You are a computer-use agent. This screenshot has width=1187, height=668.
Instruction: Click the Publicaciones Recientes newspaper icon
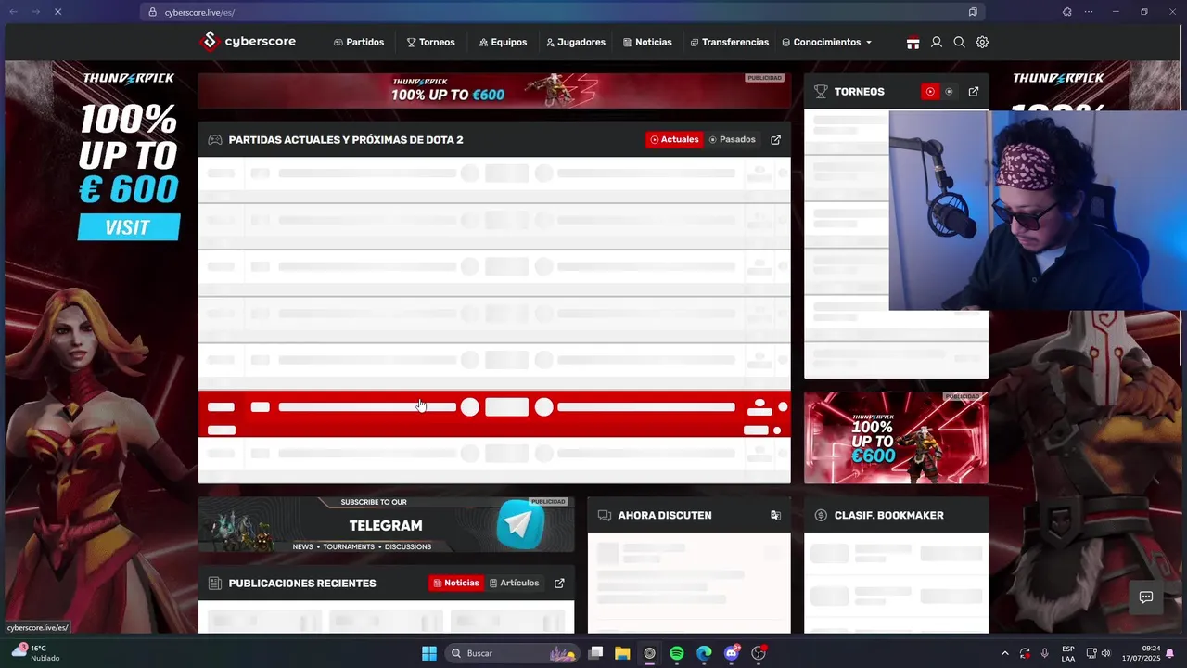pos(215,584)
